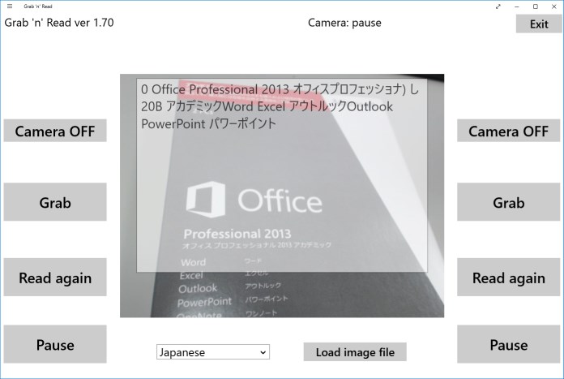Open the Japanese language dropdown
Image resolution: width=564 pixels, height=379 pixels.
point(213,352)
